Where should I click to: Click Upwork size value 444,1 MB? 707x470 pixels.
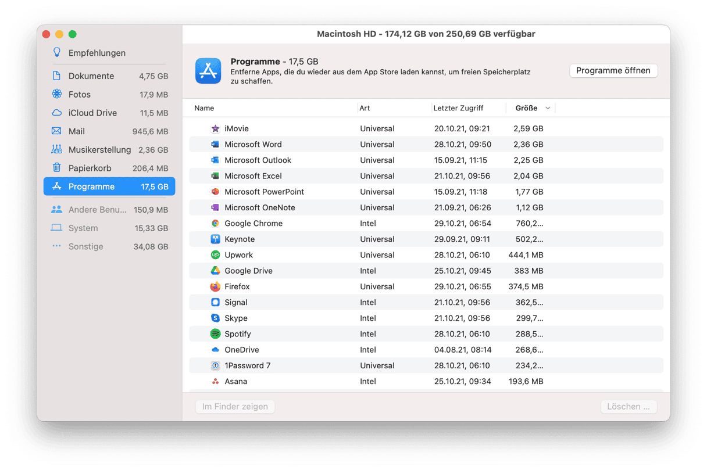click(526, 254)
